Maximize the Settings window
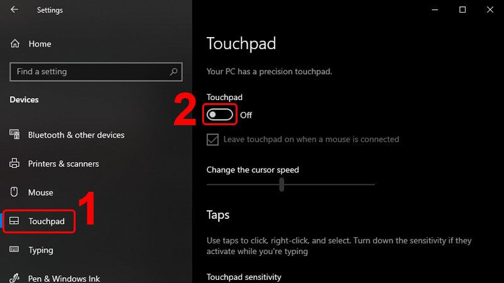Image resolution: width=504 pixels, height=283 pixels. pos(462,10)
